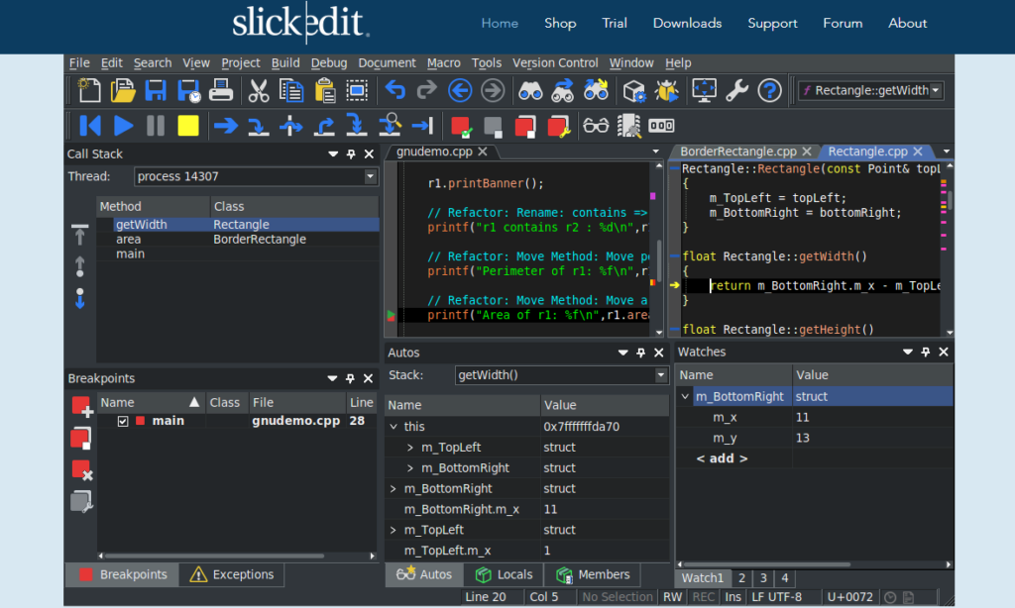The height and width of the screenshot is (608, 1015).
Task: Collapse m_BottomRight in Watches
Action: coord(685,396)
